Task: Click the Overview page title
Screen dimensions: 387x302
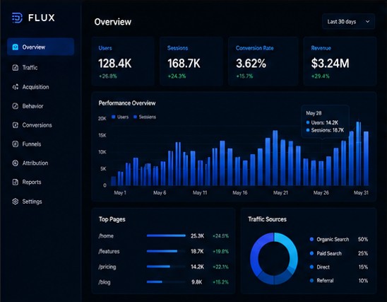Action: pyautogui.click(x=113, y=22)
